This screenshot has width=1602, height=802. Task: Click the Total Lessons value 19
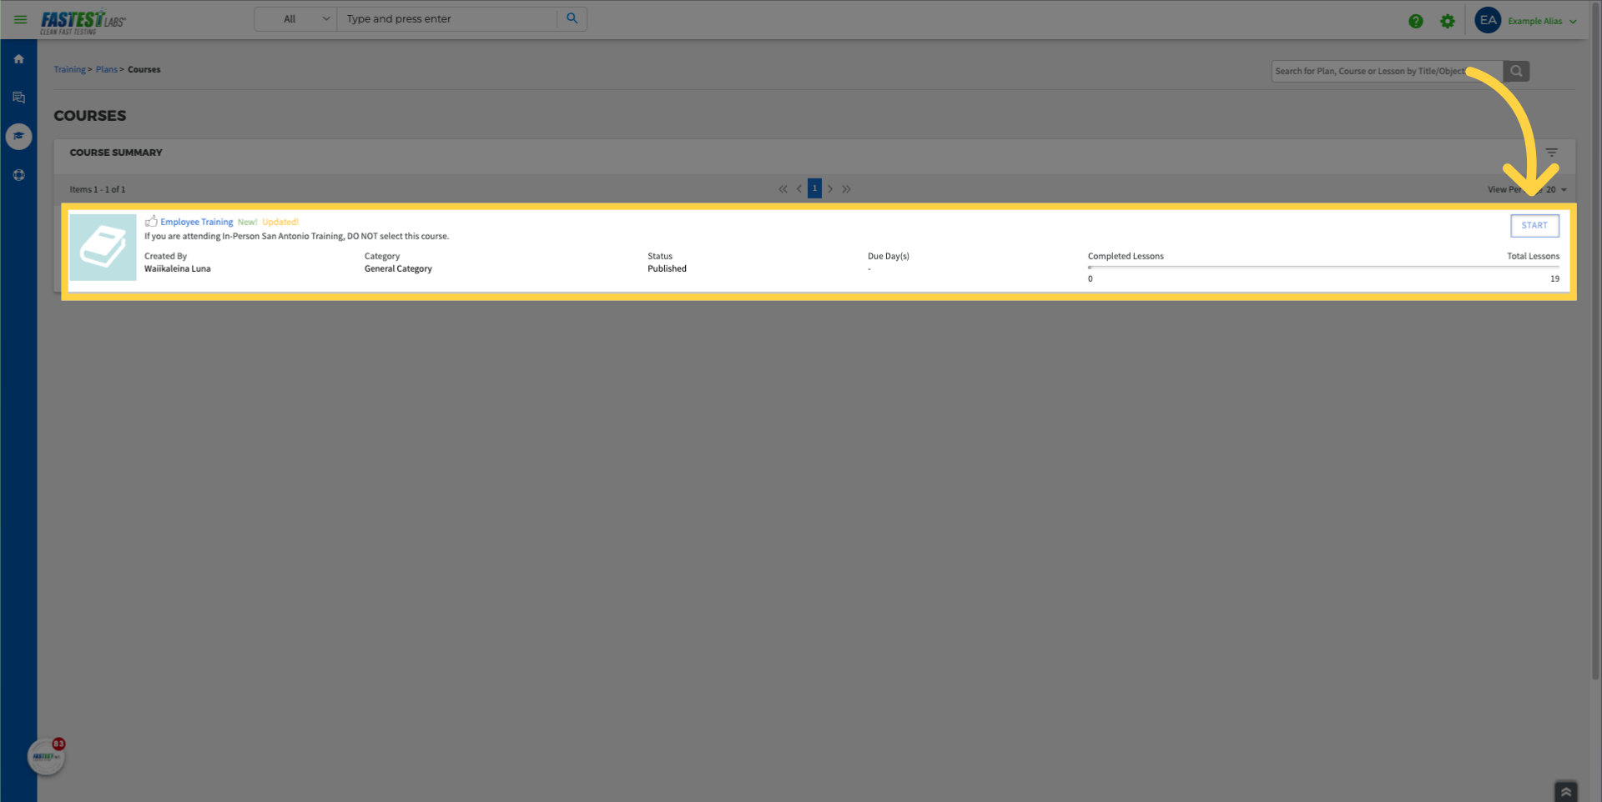(1554, 279)
